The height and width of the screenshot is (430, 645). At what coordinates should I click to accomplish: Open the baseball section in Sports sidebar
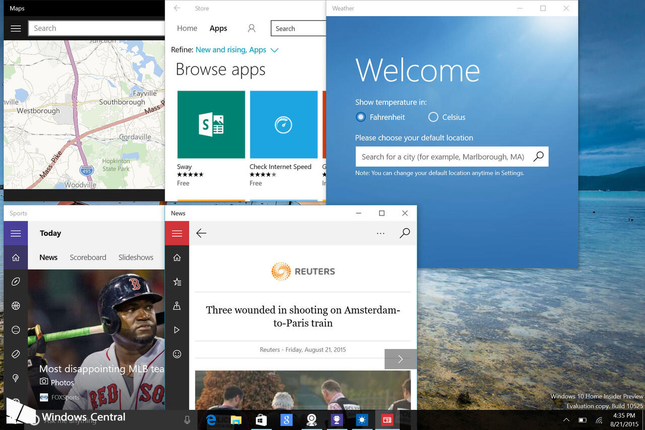pos(15,329)
